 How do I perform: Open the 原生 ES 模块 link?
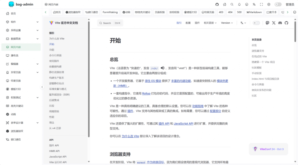pyautogui.click(x=153, y=81)
